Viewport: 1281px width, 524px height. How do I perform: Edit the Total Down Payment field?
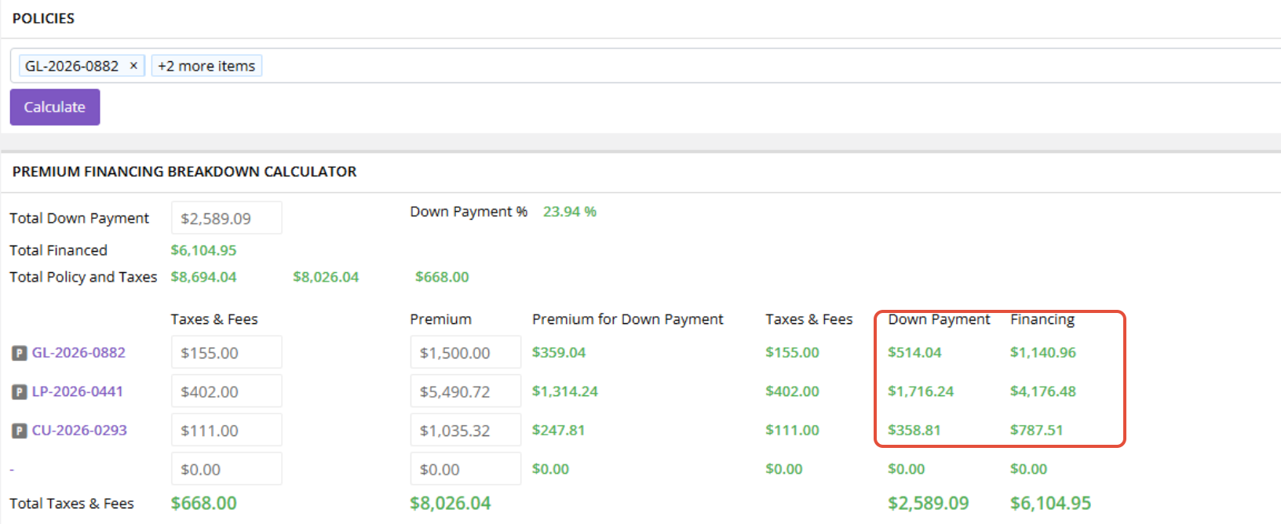tap(227, 218)
